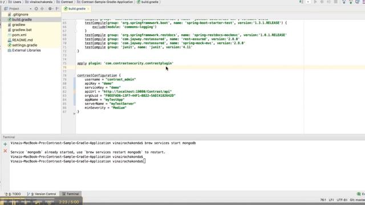
Task: Click the spring-restdocs-mockmvc testCompile line
Action: [x=185, y=35]
